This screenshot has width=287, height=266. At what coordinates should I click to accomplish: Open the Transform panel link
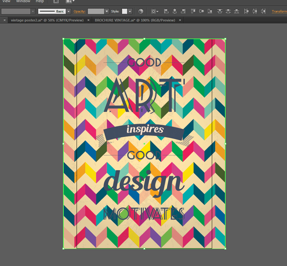point(279,12)
